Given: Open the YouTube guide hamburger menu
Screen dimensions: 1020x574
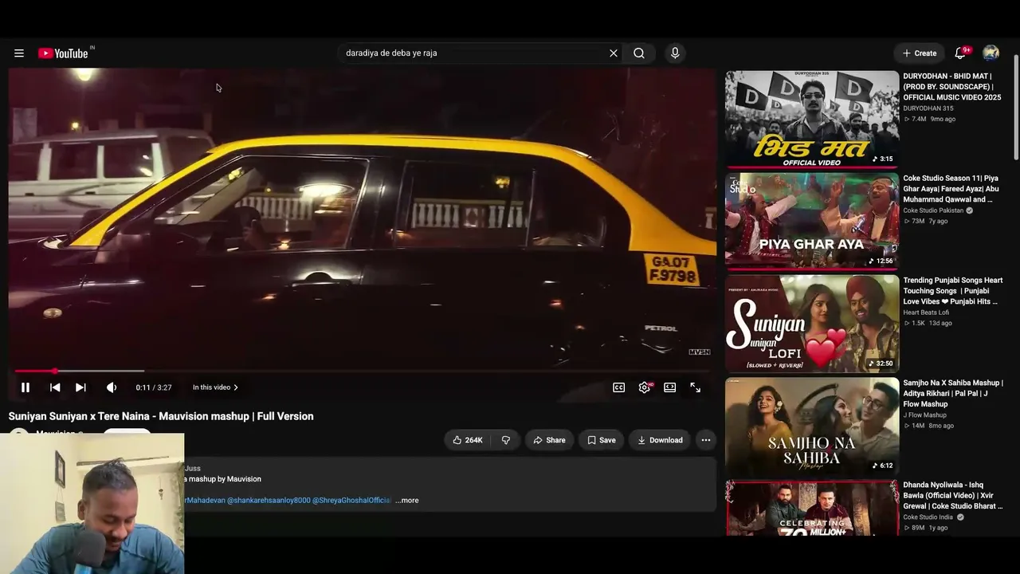Looking at the screenshot, I should [19, 53].
